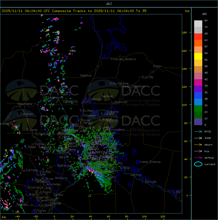The height and width of the screenshot is (220, 218).
Task: Click the white 30HM arrow symbol in legend
Action: 198,138
